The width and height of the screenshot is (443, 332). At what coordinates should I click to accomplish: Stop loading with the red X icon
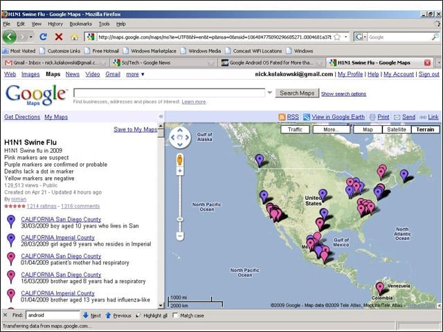[59, 37]
